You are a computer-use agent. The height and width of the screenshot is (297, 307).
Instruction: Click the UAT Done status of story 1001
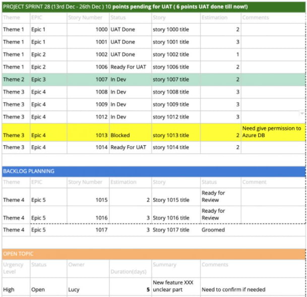coord(130,42)
